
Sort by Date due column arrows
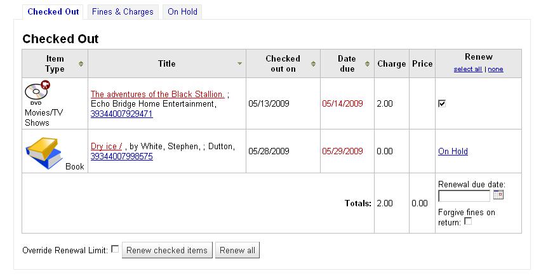[367, 63]
